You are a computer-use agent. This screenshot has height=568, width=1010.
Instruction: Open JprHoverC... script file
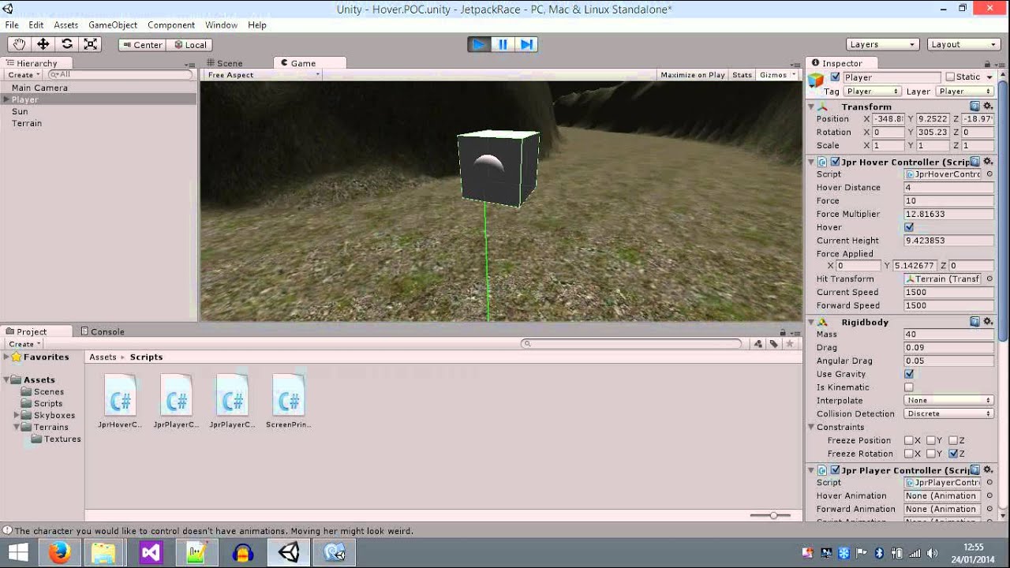(120, 401)
